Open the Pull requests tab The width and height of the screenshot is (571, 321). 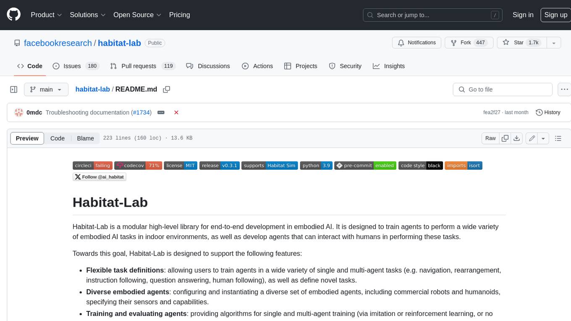(x=142, y=66)
